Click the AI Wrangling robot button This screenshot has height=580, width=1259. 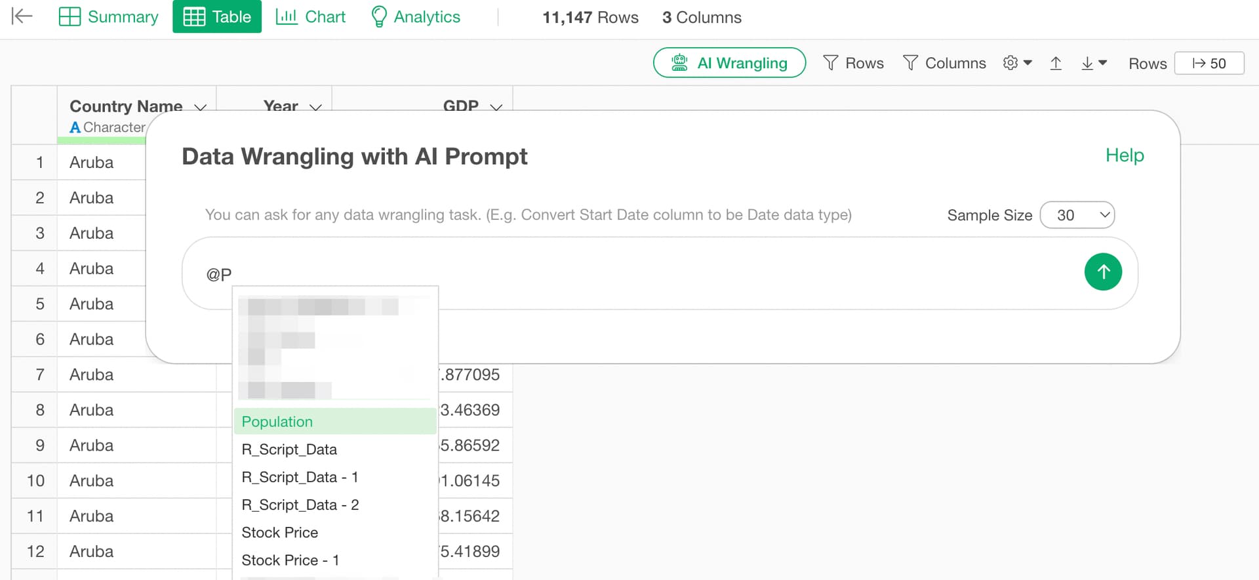[x=729, y=63]
